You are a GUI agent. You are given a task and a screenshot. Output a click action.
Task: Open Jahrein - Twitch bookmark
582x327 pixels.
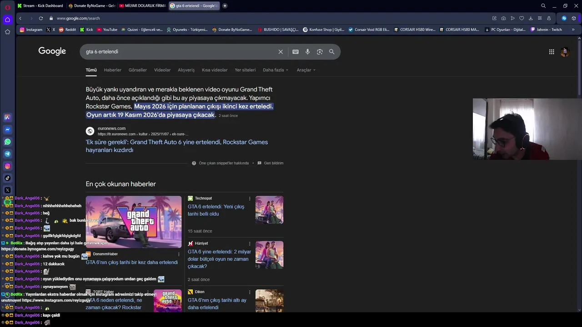(546, 30)
